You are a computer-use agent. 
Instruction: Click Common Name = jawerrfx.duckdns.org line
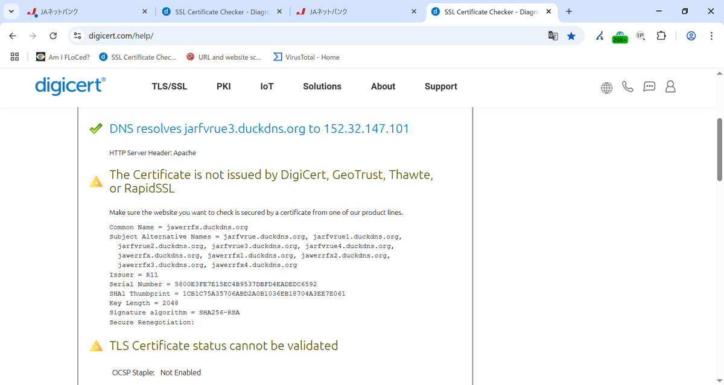(179, 227)
